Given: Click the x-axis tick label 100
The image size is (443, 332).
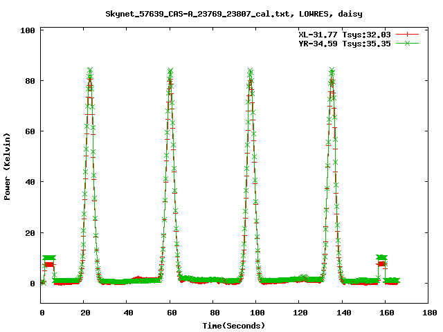Looking at the screenshot, I should tap(257, 313).
